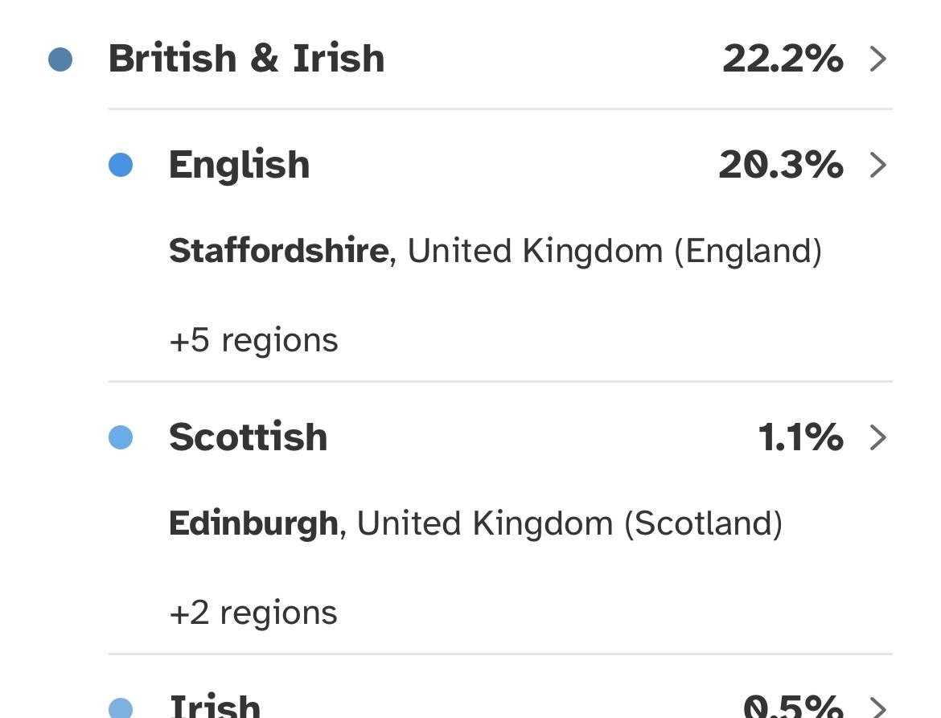The width and height of the screenshot is (941, 718).
Task: Click the Staffordshire, United Kingdom region text
Action: 495,251
